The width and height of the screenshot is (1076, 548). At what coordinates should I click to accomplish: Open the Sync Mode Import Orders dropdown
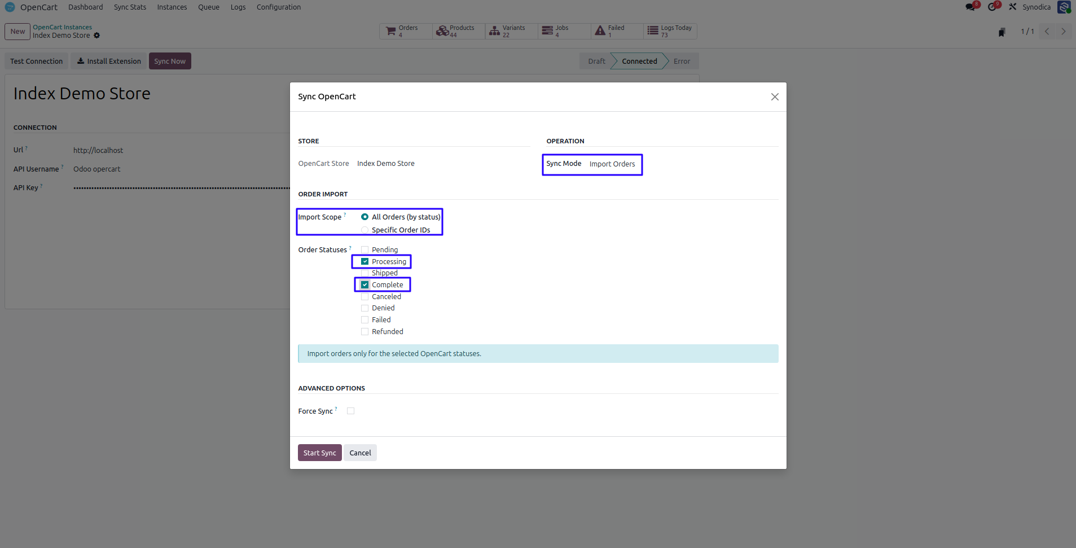(x=612, y=164)
